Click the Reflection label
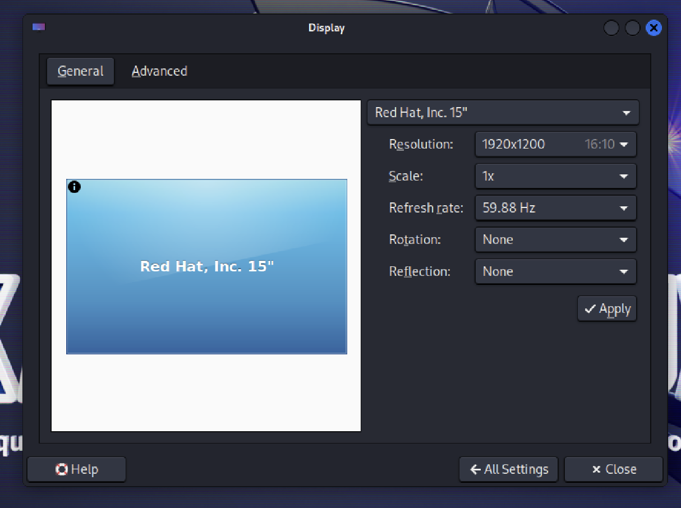Viewport: 681px width, 508px height. [x=420, y=271]
